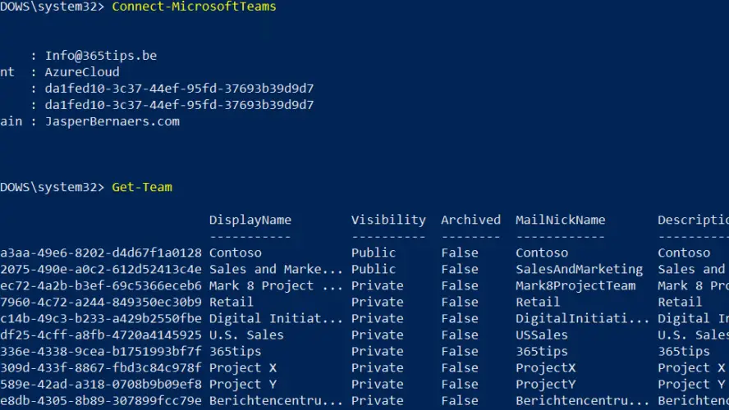
Task: Click the DisplayName column header
Action: point(250,220)
